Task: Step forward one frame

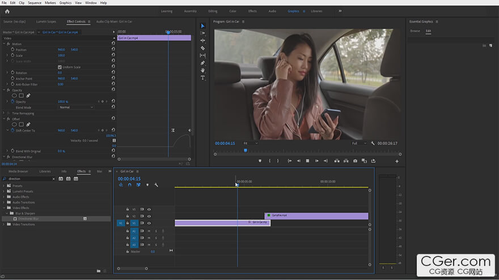Action: (x=316, y=161)
